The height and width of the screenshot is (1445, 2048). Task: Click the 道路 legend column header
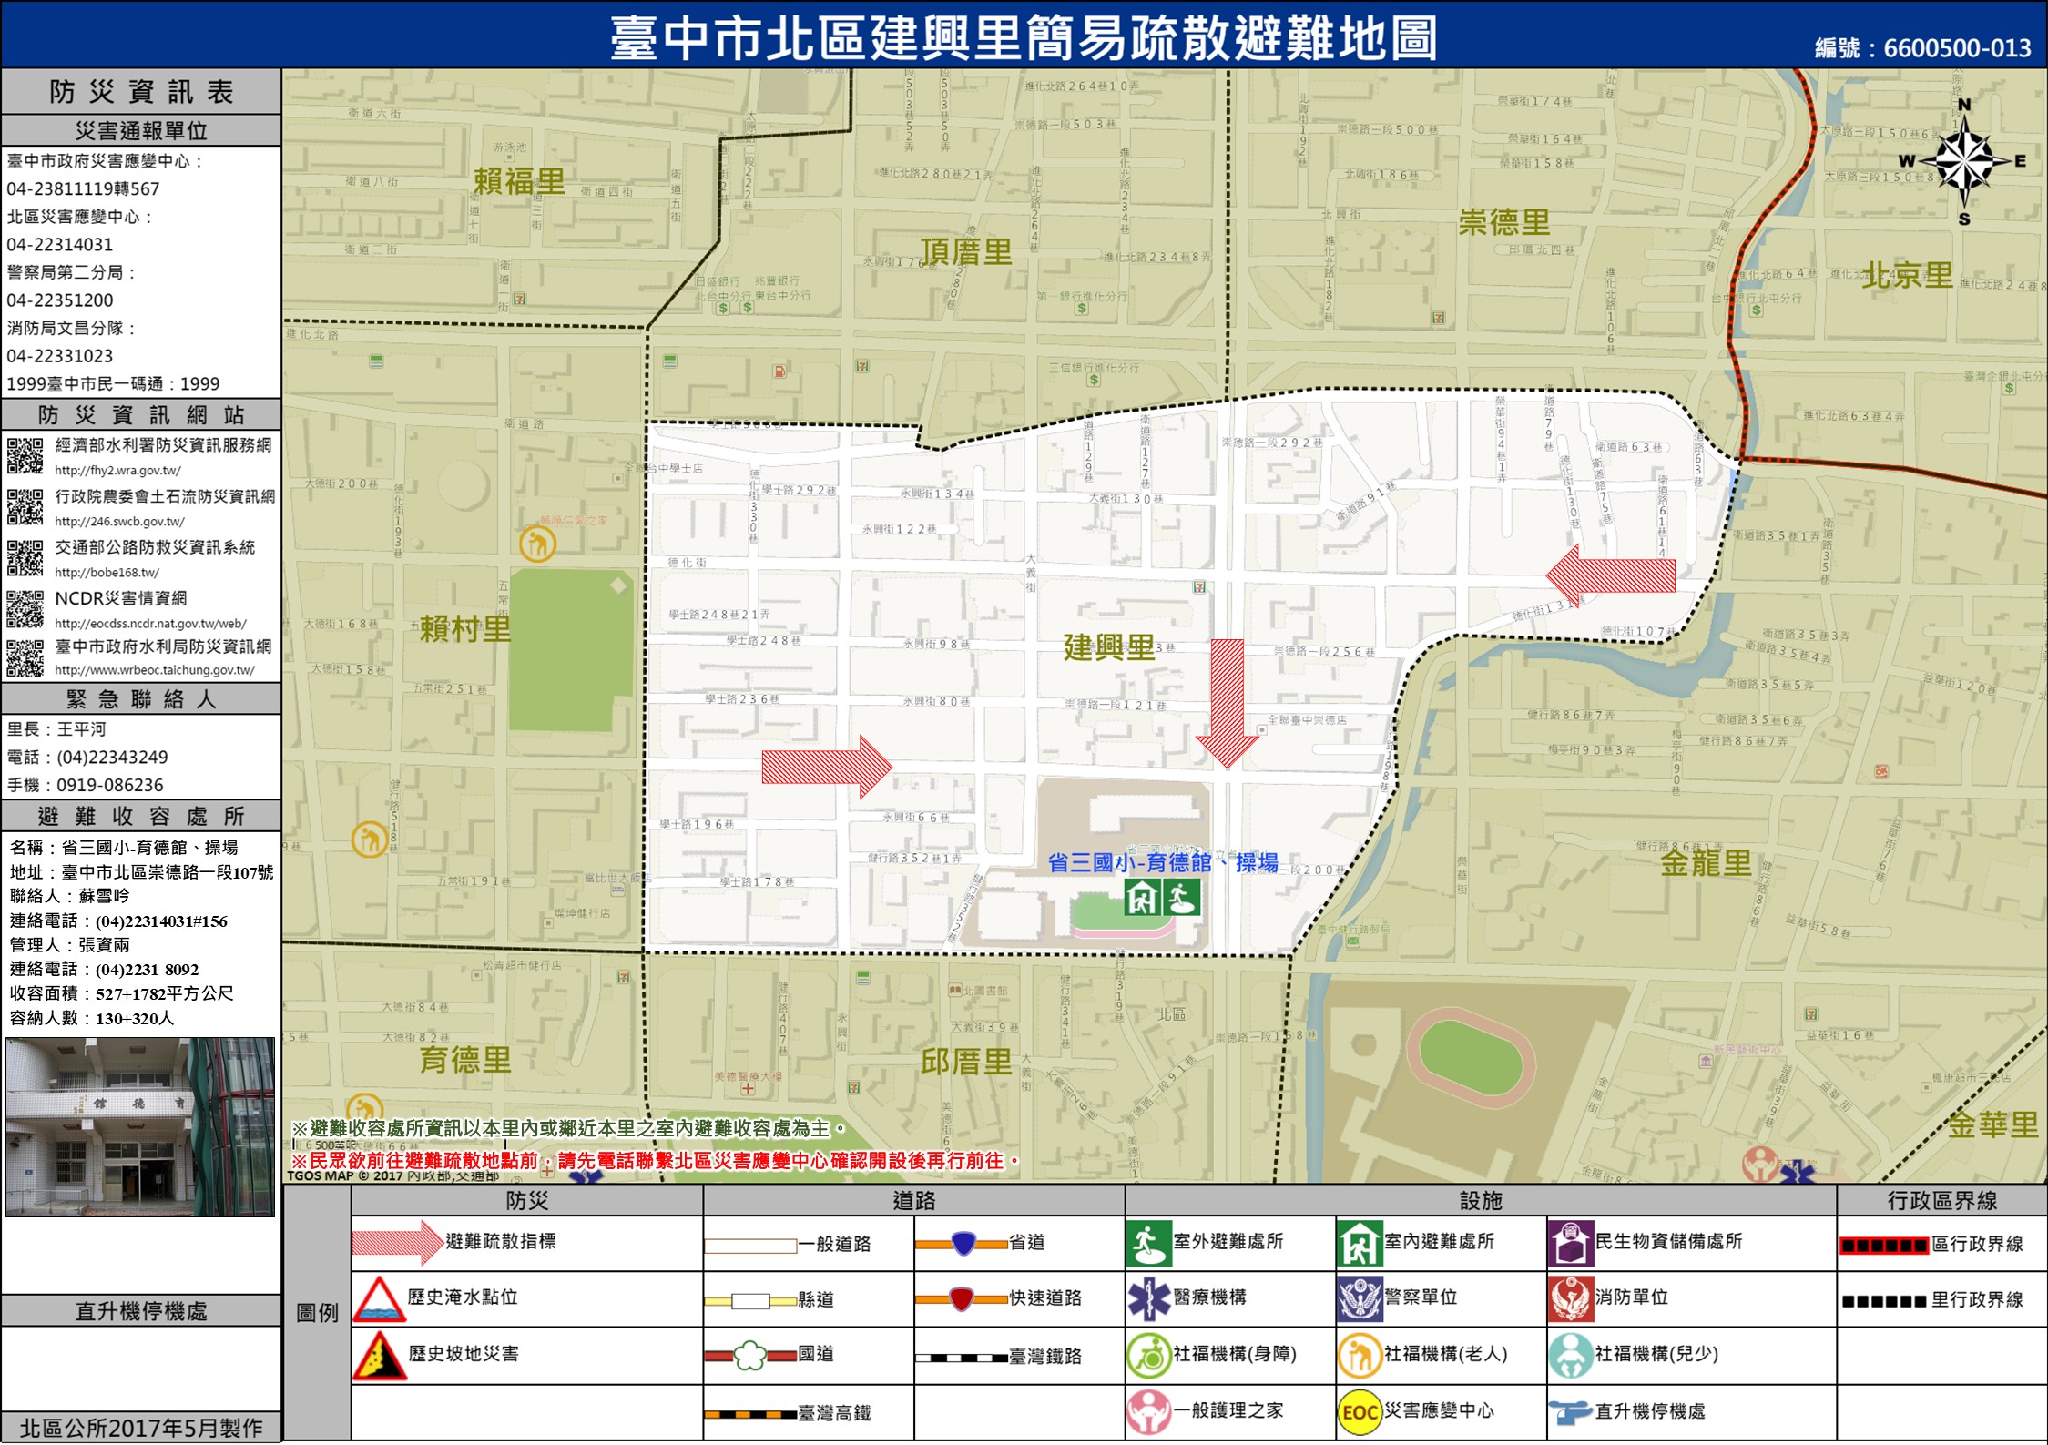point(914,1201)
